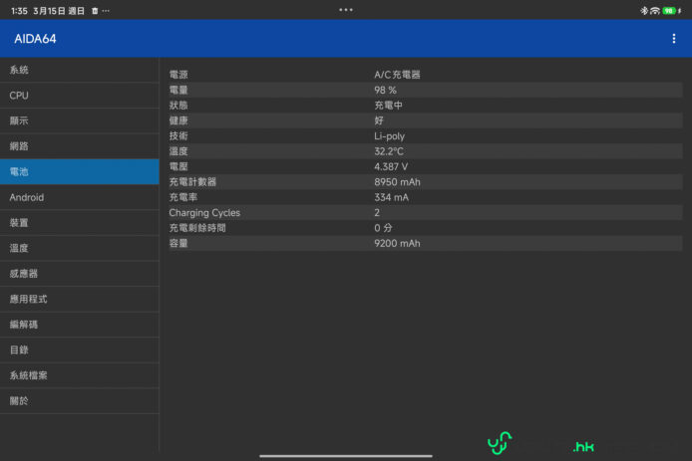
Task: Select 系統檔案 in the sidebar
Action: pyautogui.click(x=79, y=375)
